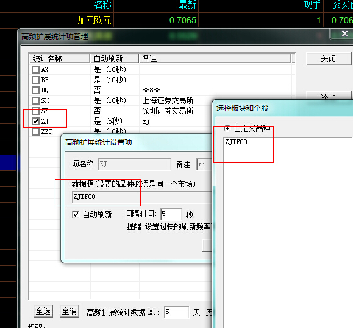The image size is (353, 328).
Task: Click the 88888 remark cell
Action: click(151, 90)
